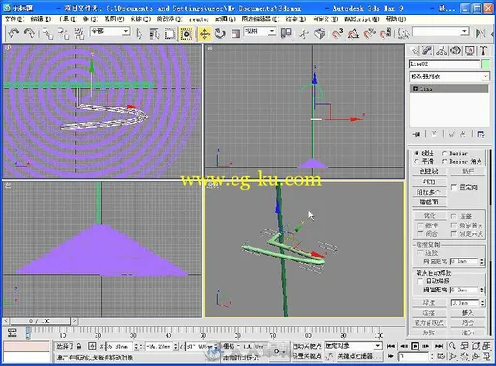Click the Line02 object name field
Image resolution: width=496 pixels, height=366 pixels.
click(x=445, y=64)
